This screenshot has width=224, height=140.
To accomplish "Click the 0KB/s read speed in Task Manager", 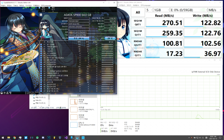I will coord(104,131).
